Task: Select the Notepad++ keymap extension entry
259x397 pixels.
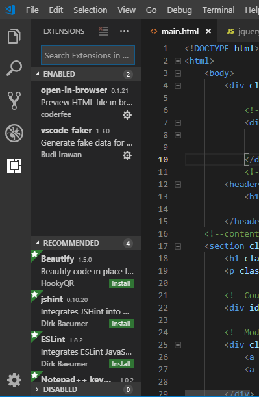Action: pos(86,377)
